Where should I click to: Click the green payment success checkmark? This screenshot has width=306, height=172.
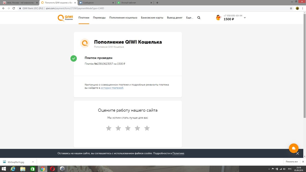point(74,58)
